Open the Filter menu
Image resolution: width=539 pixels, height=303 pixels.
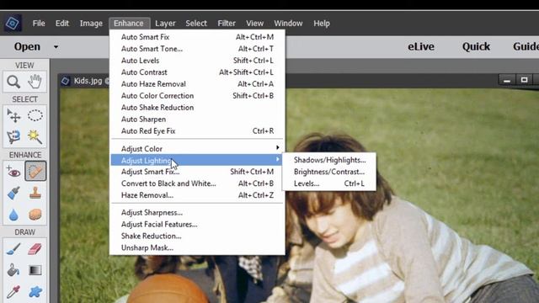pos(227,24)
